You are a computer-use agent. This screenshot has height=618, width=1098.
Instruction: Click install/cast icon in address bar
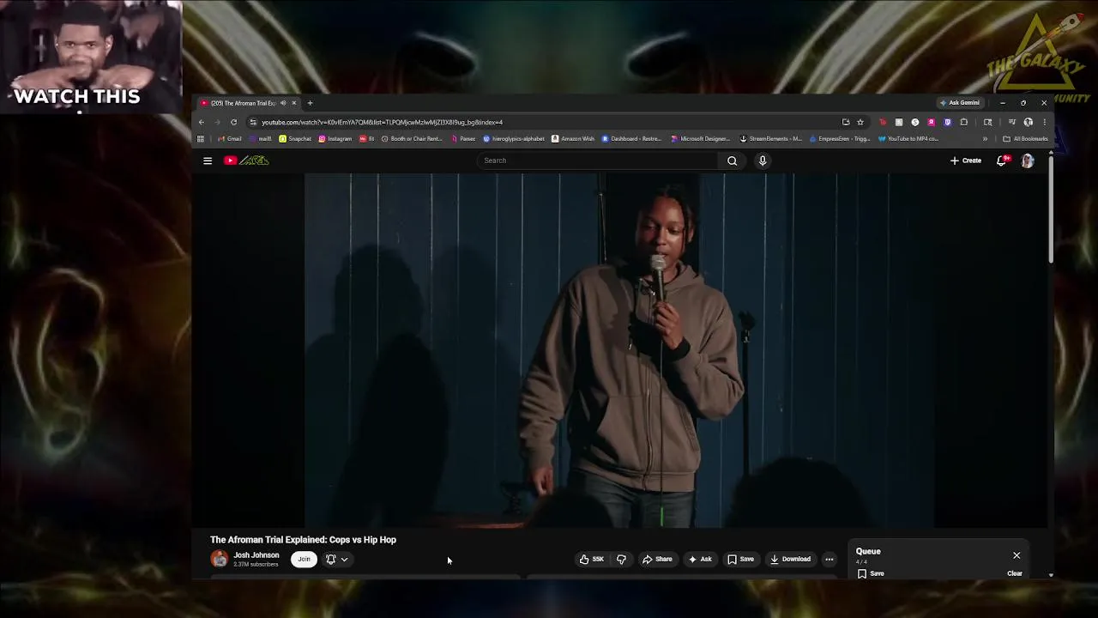(846, 122)
